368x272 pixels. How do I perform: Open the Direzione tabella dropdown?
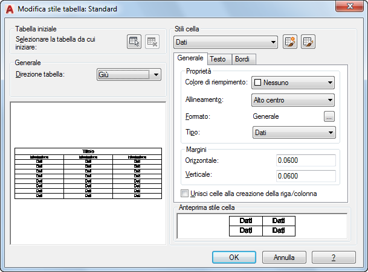(129, 75)
